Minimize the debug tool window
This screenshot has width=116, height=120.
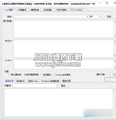click(x=100, y=3)
